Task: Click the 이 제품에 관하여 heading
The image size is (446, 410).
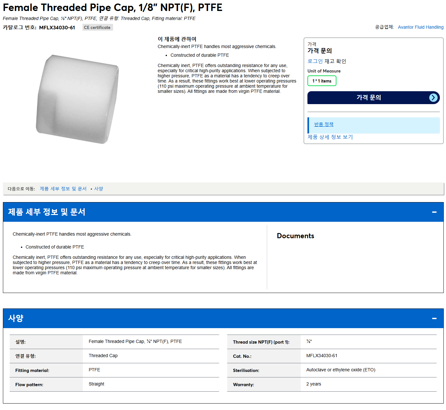Action: pos(177,39)
